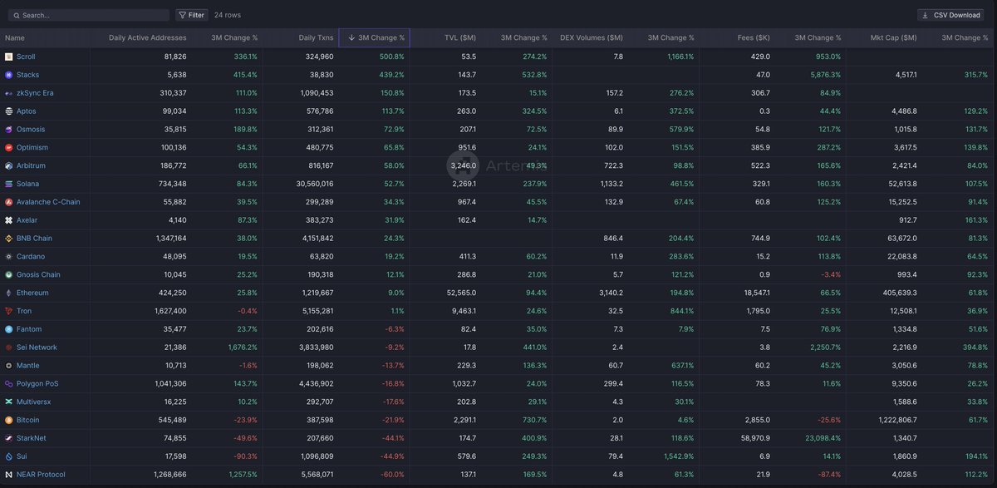Select Tron's active addresses '1,627,400'
The width and height of the screenshot is (997, 488).
(x=169, y=311)
